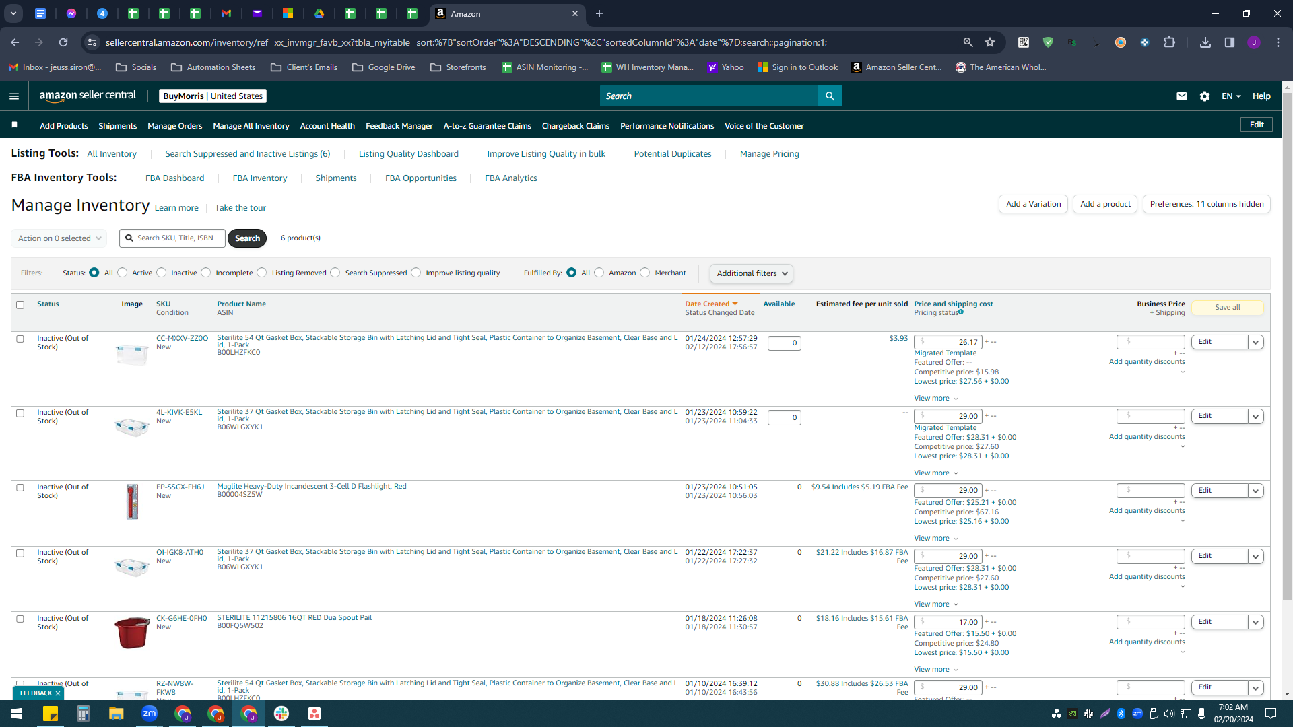Click the price field showing 26.17
This screenshot has height=727, width=1293.
click(948, 342)
